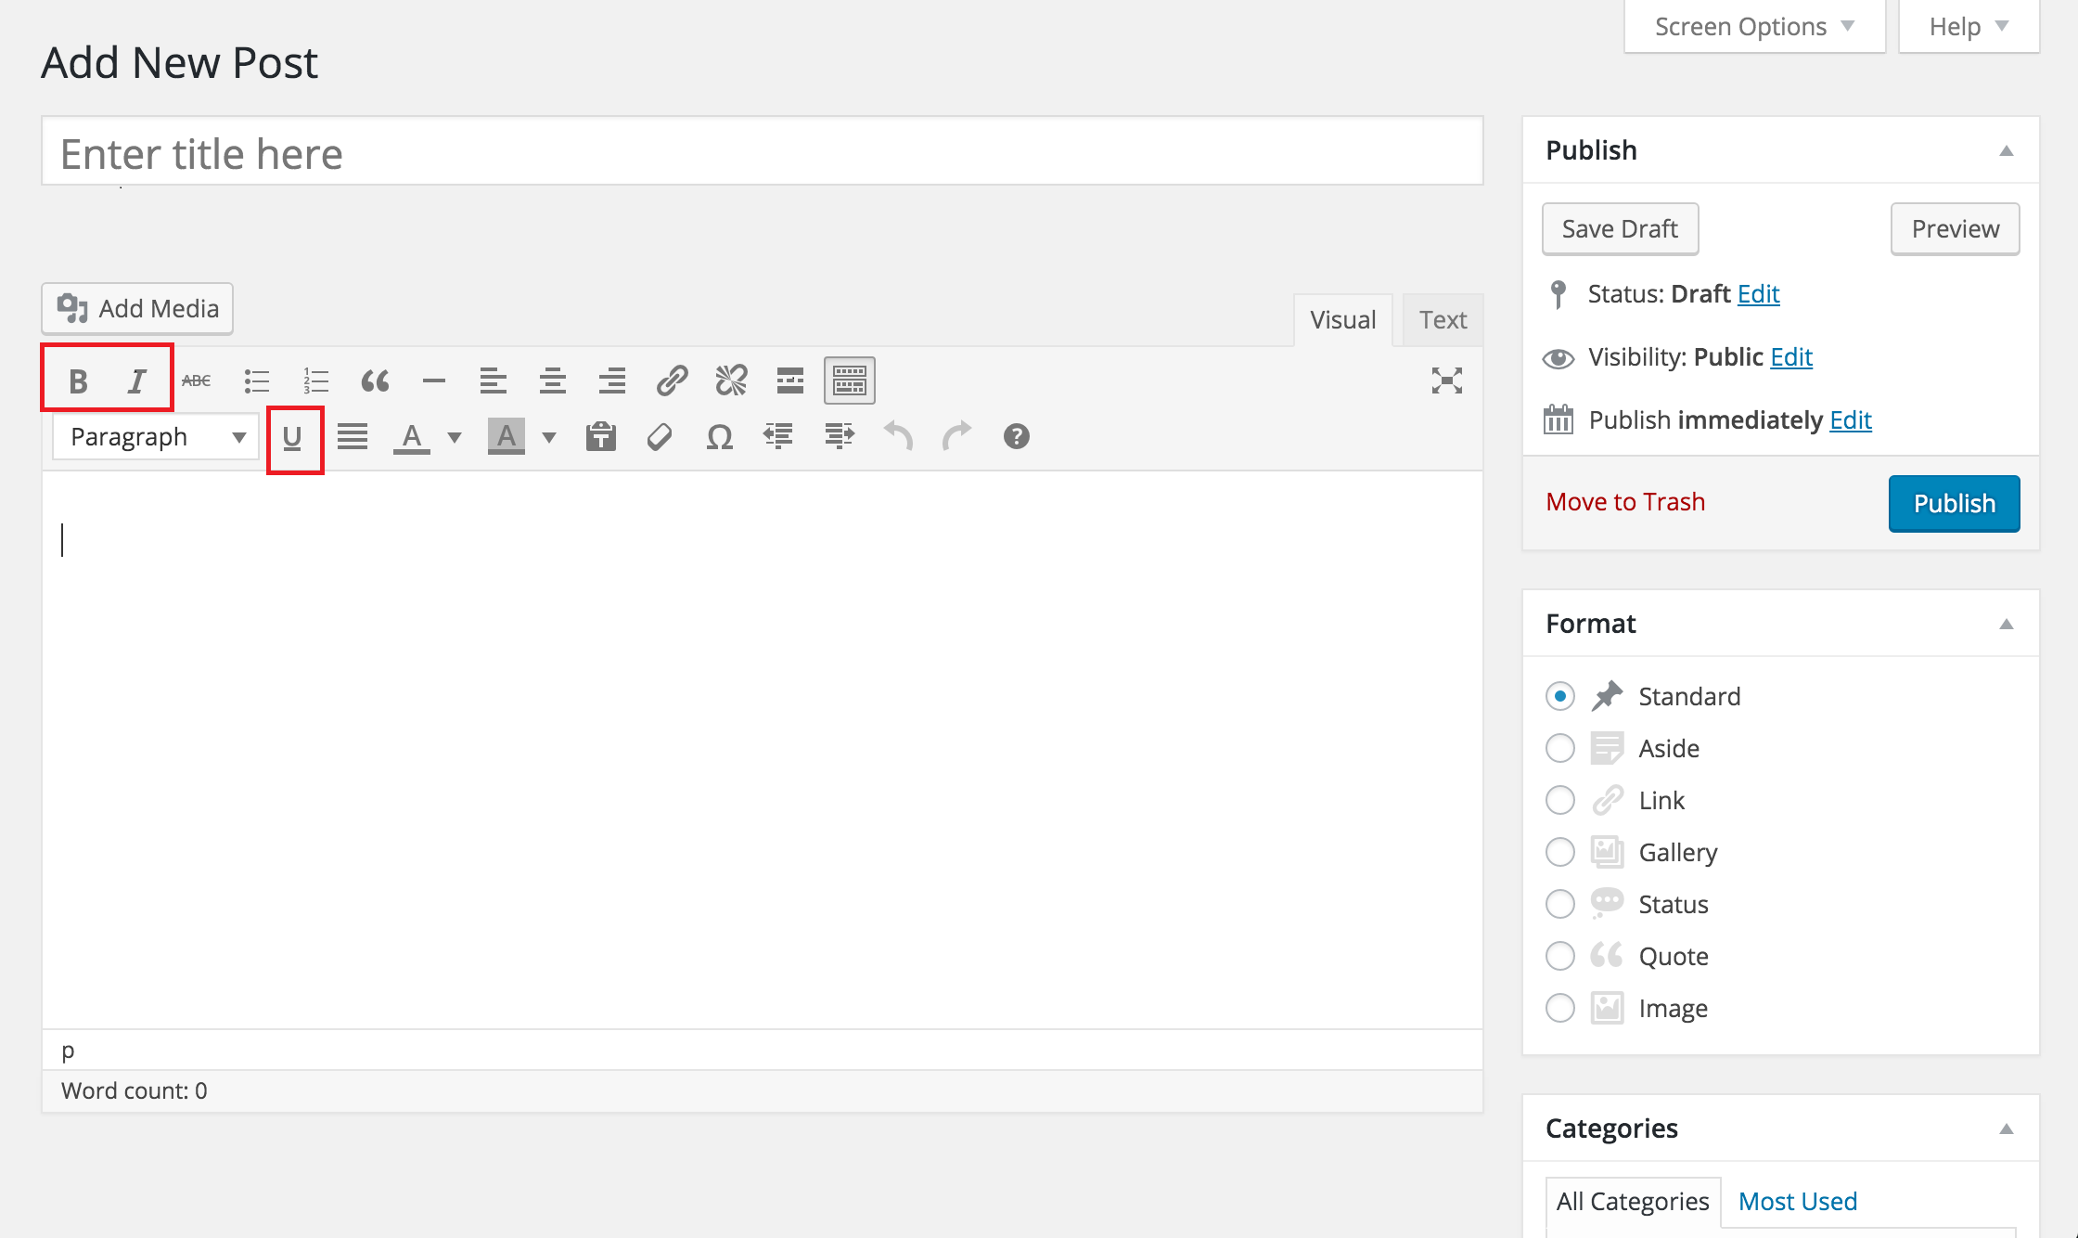Select the Quote post format
This screenshot has height=1238, width=2078.
point(1559,955)
